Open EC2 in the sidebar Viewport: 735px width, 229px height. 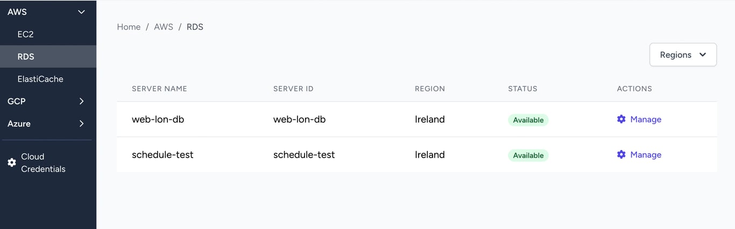pos(26,34)
